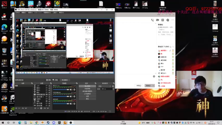Image resolution: width=222 pixels, height=125 pixels.
Task: Undock the Scenes panel with its popout icon
Action: tap(32, 83)
